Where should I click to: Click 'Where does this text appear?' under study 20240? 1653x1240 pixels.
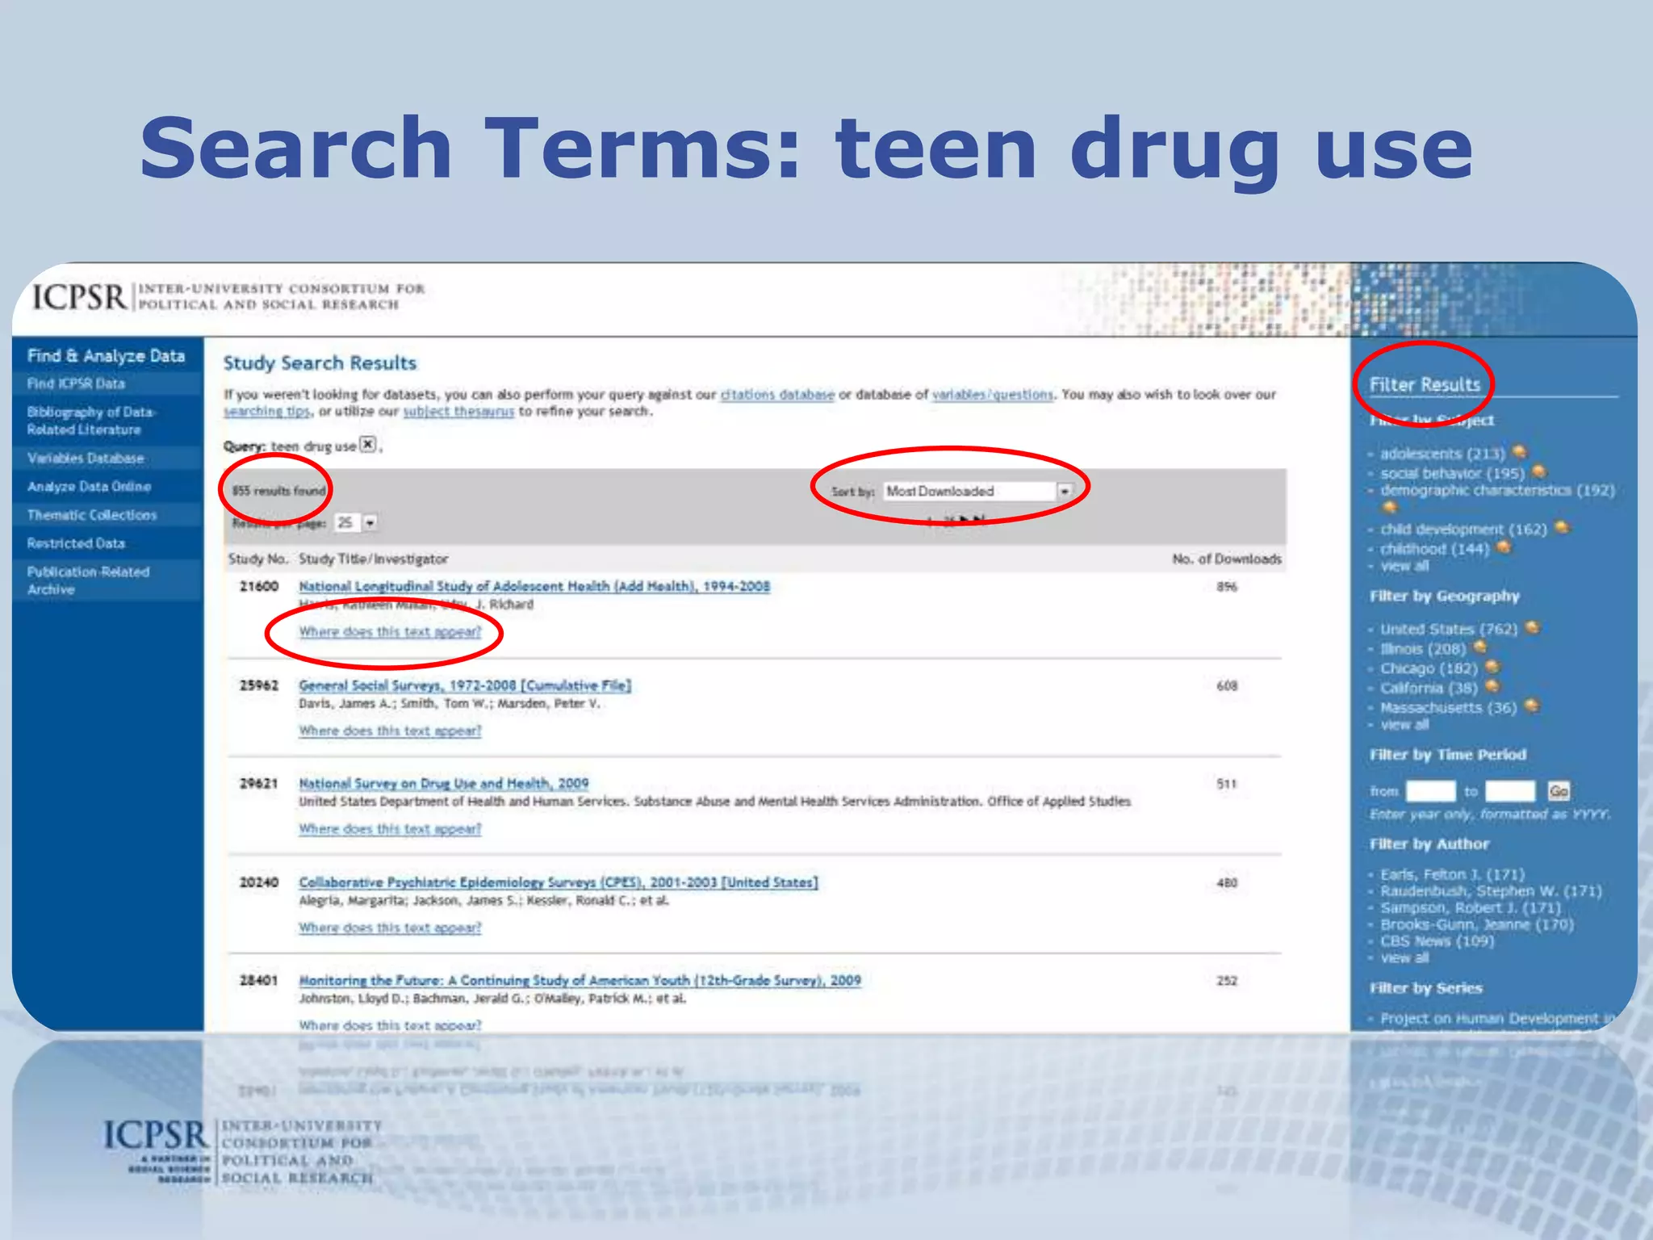pos(390,928)
